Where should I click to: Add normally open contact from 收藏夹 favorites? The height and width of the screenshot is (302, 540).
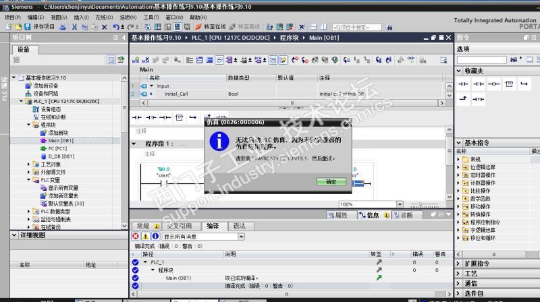click(x=463, y=84)
